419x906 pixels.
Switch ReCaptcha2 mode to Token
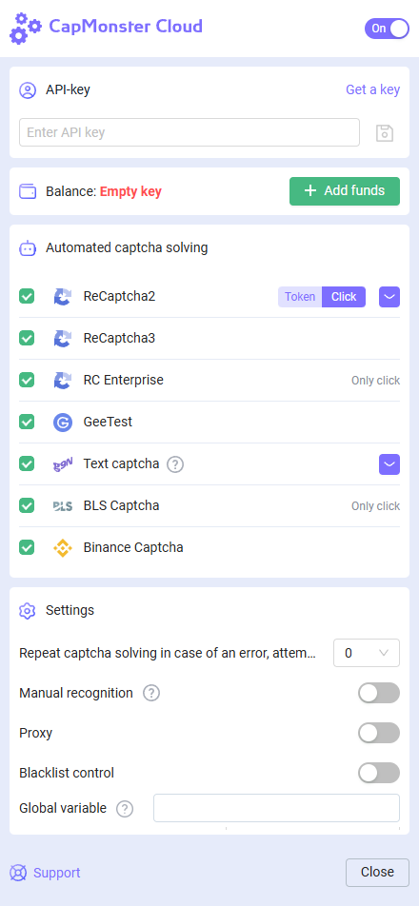coord(300,297)
